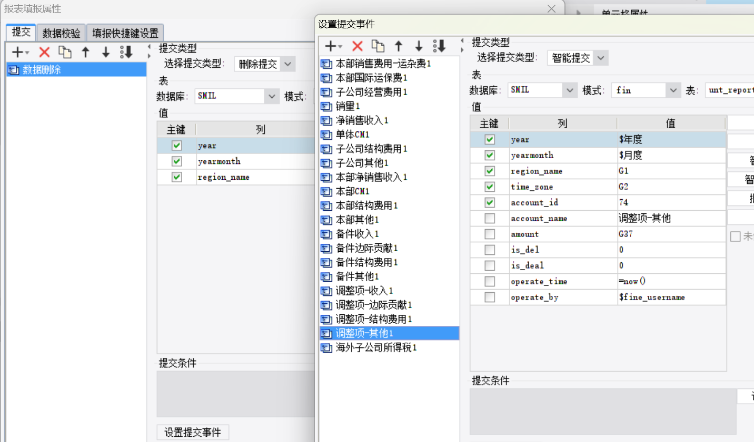The width and height of the screenshot is (754, 442).
Task: Check account_name primary key checkbox
Action: tap(490, 218)
